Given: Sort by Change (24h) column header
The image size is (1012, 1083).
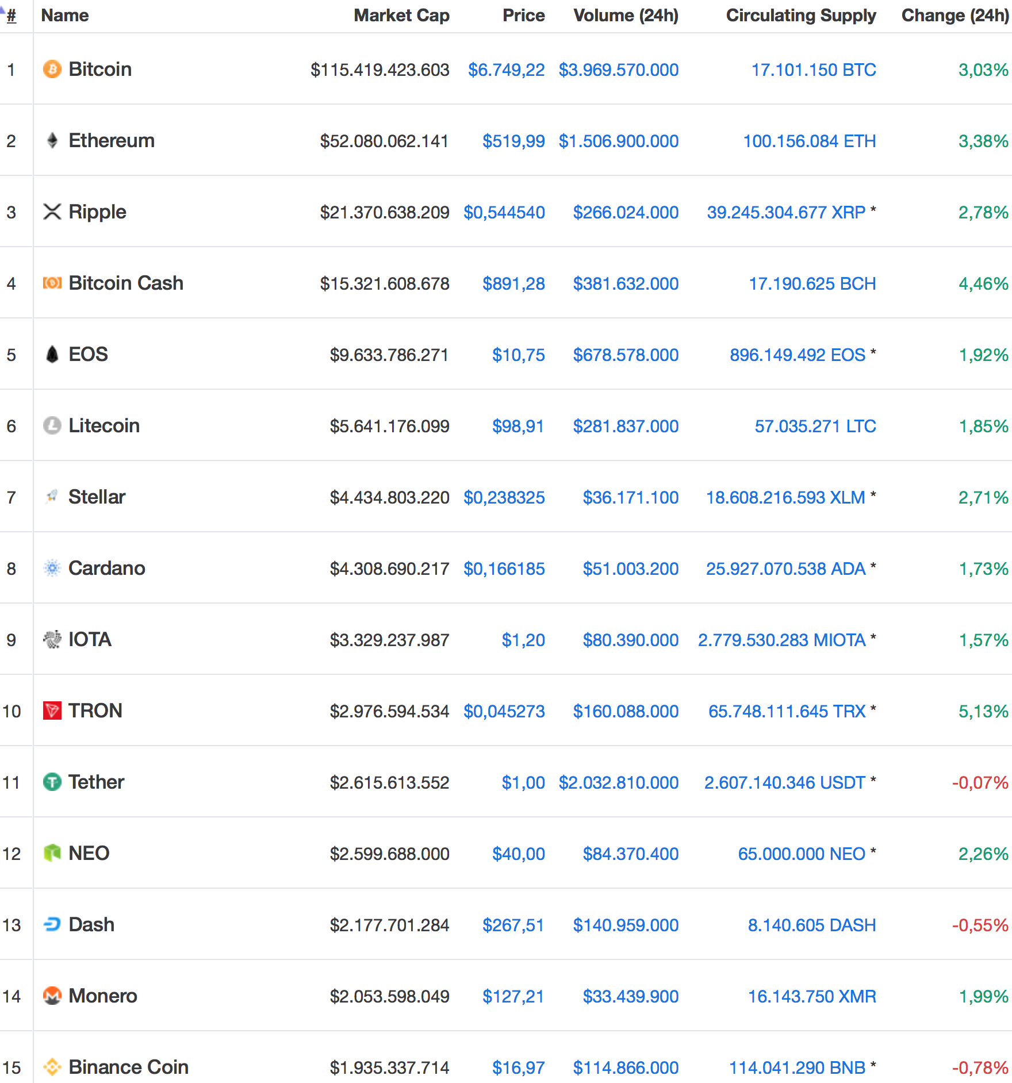Looking at the screenshot, I should coord(955,16).
